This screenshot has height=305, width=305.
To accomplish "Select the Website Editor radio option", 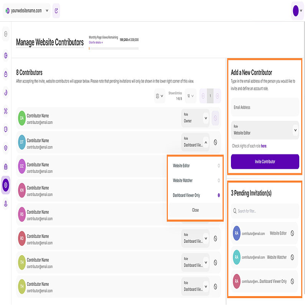I will click(x=219, y=166).
